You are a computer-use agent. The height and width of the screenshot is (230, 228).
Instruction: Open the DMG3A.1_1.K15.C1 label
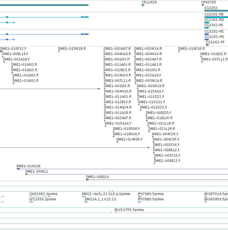[100, 199]
